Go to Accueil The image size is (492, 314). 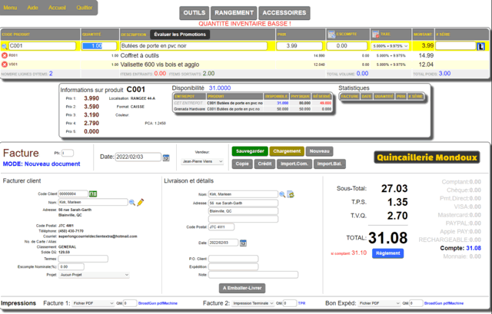point(57,8)
